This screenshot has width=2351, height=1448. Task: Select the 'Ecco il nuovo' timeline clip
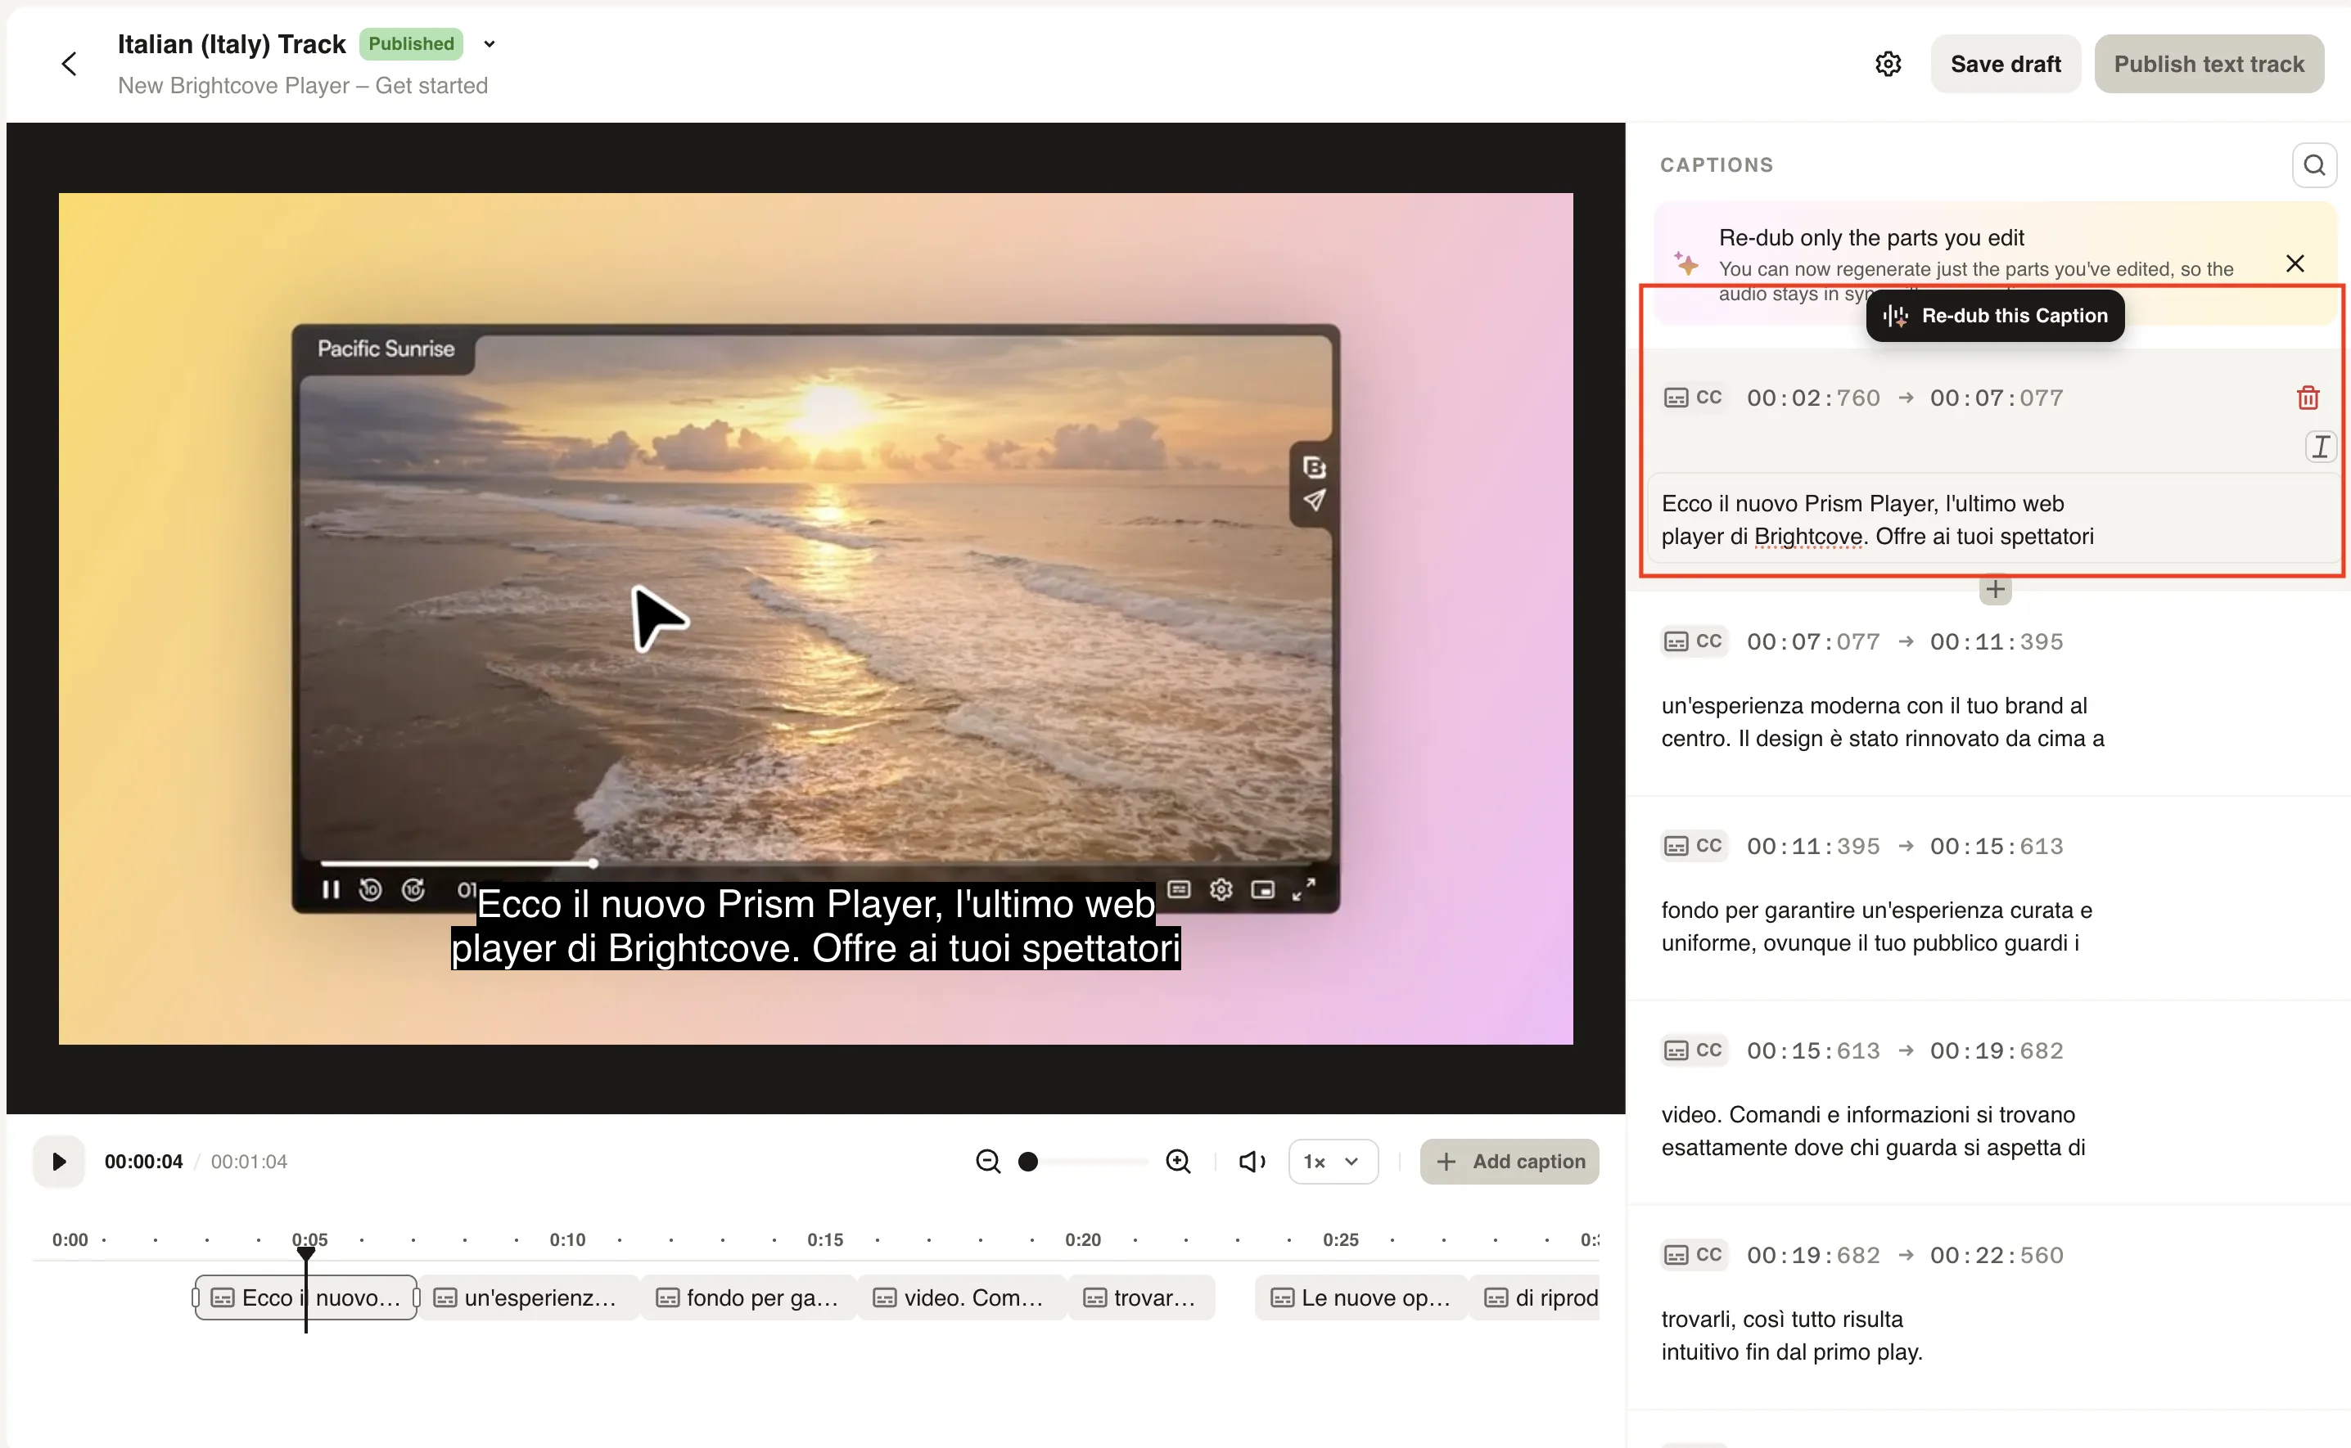(305, 1297)
